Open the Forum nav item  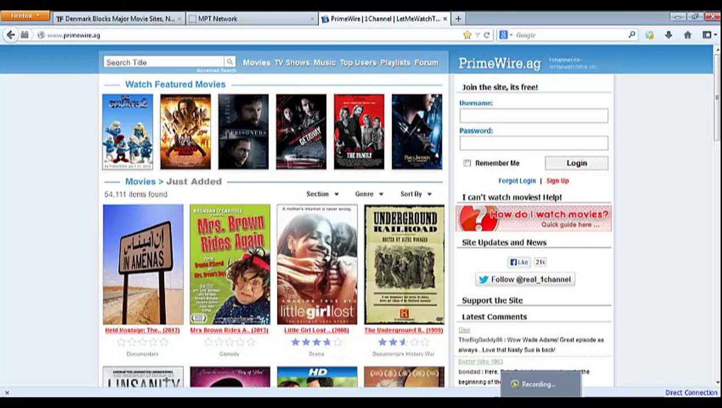coord(426,62)
